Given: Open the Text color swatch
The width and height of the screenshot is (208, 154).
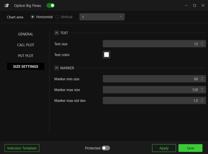Looking at the screenshot, I should [x=106, y=55].
